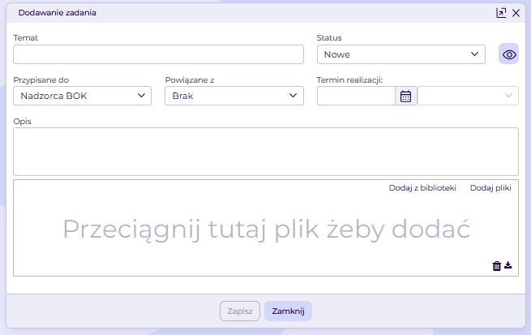Screen dimensions: 531x335
Task: Open the task dialog in a new window
Action: 501,13
